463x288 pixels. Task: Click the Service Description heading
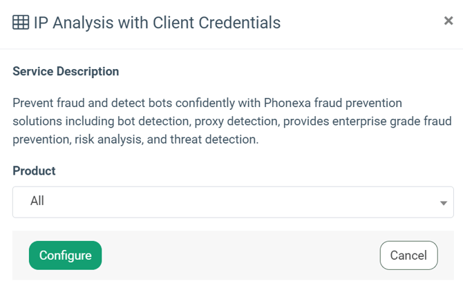pyautogui.click(x=66, y=71)
